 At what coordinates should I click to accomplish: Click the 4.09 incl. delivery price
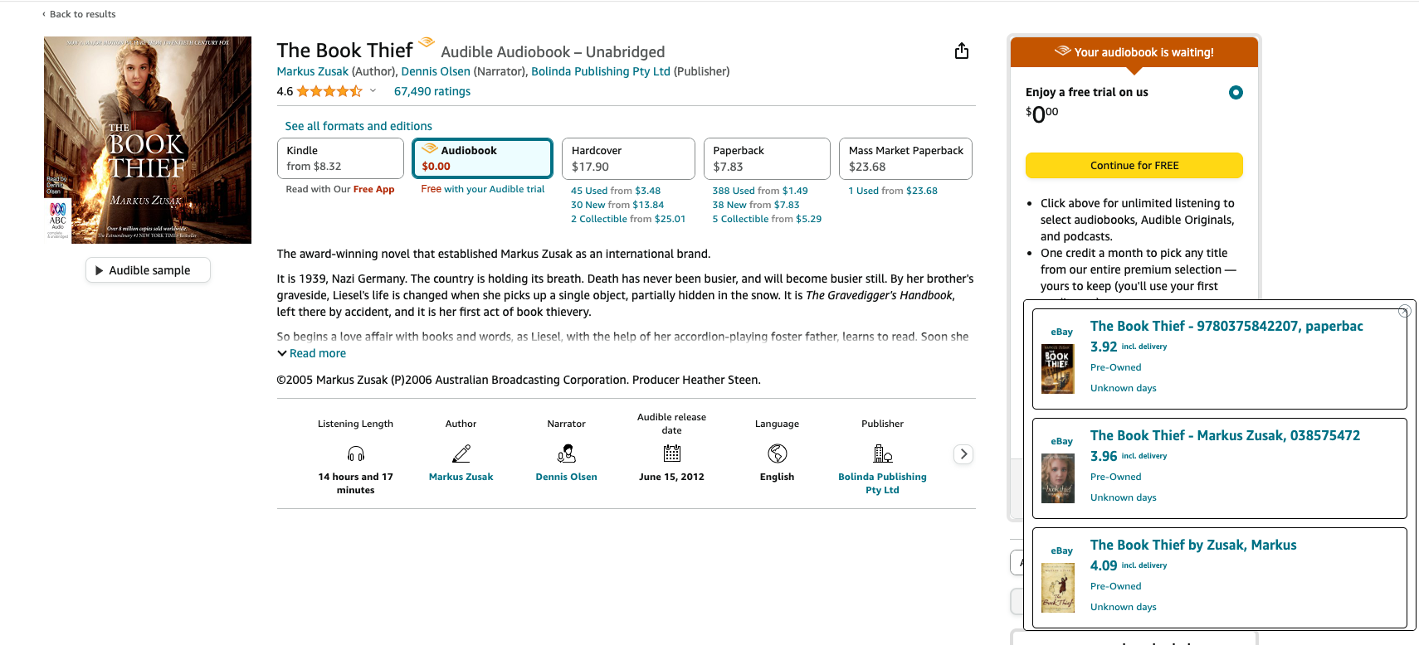tap(1129, 565)
